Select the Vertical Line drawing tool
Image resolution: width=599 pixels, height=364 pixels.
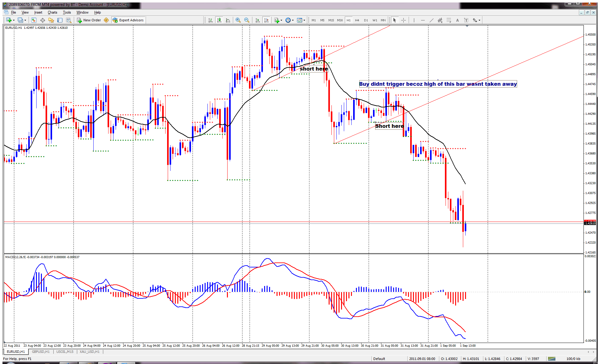[x=414, y=20]
